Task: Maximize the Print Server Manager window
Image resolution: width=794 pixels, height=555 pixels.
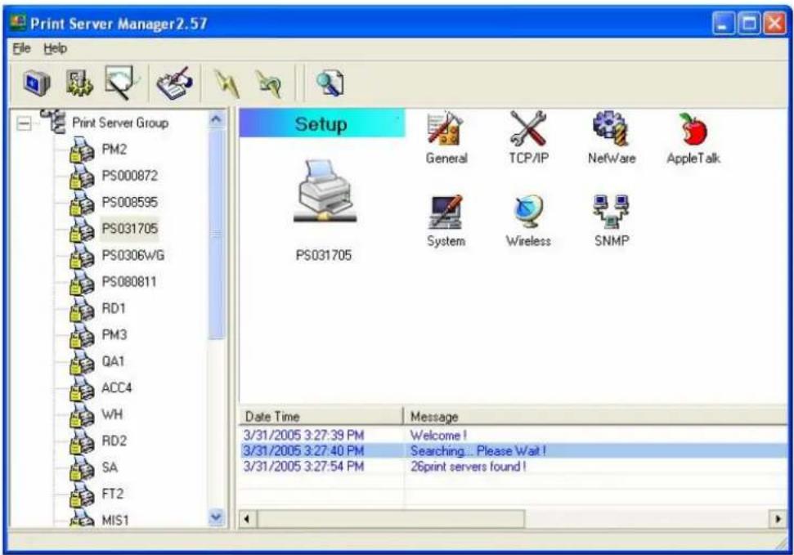Action: (x=748, y=23)
